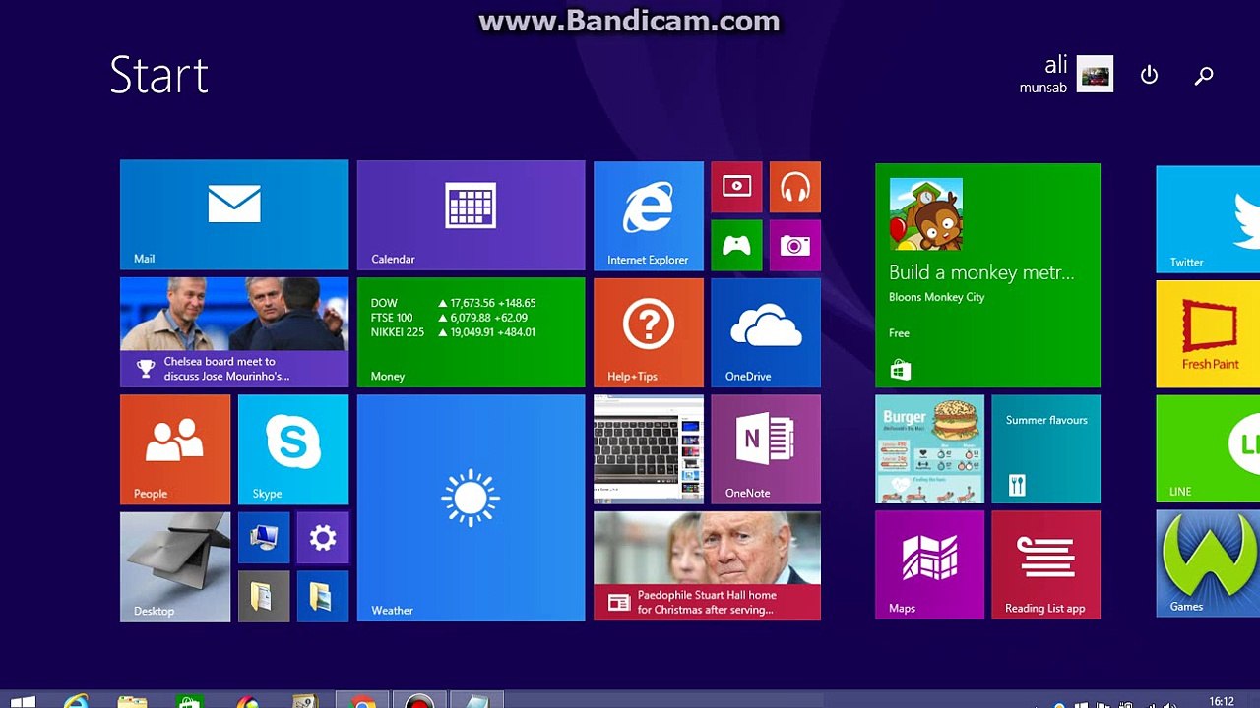This screenshot has height=708, width=1260.
Task: Open the This PC computer tile
Action: click(264, 538)
